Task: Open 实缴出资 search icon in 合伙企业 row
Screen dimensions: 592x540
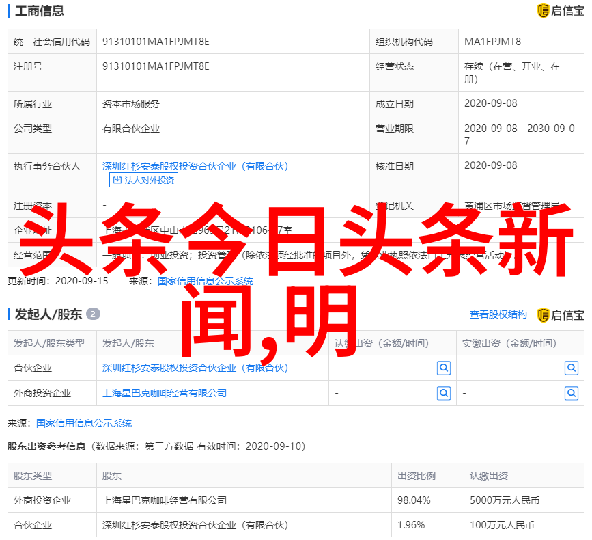Action: (x=572, y=368)
